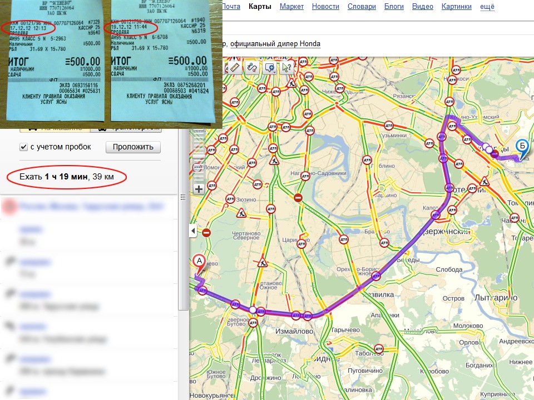Screen dimensions: 534x400
Task: Open Словари service link
Action: pyautogui.click(x=362, y=7)
